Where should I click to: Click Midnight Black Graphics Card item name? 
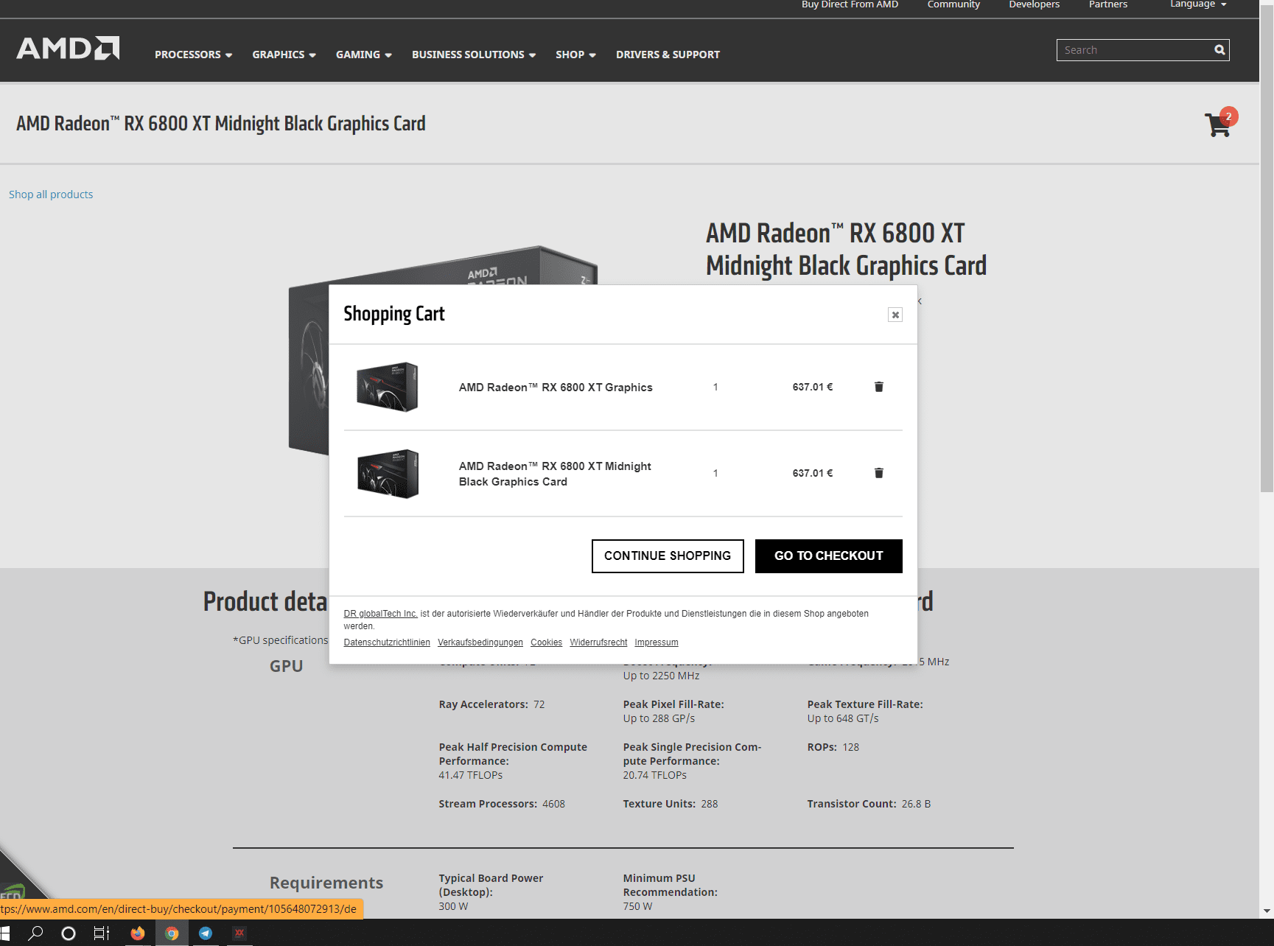pos(555,474)
